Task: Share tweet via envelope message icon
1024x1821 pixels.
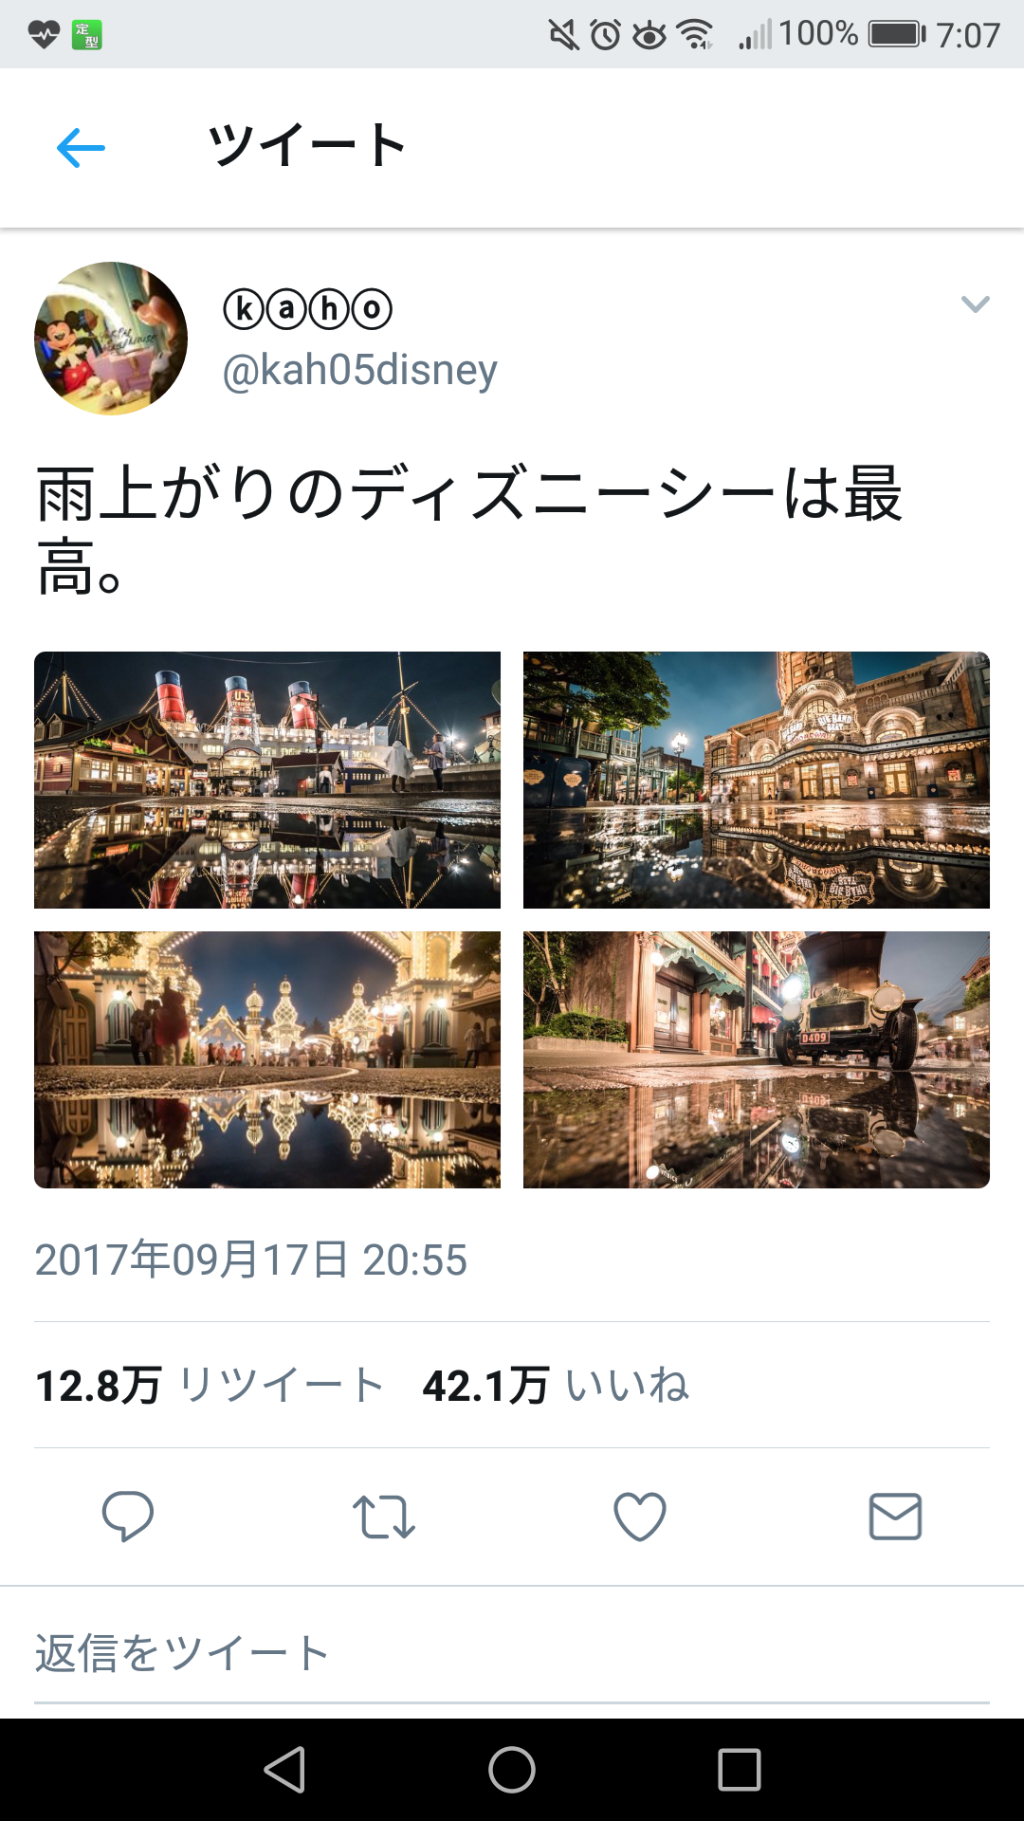Action: (x=895, y=1516)
